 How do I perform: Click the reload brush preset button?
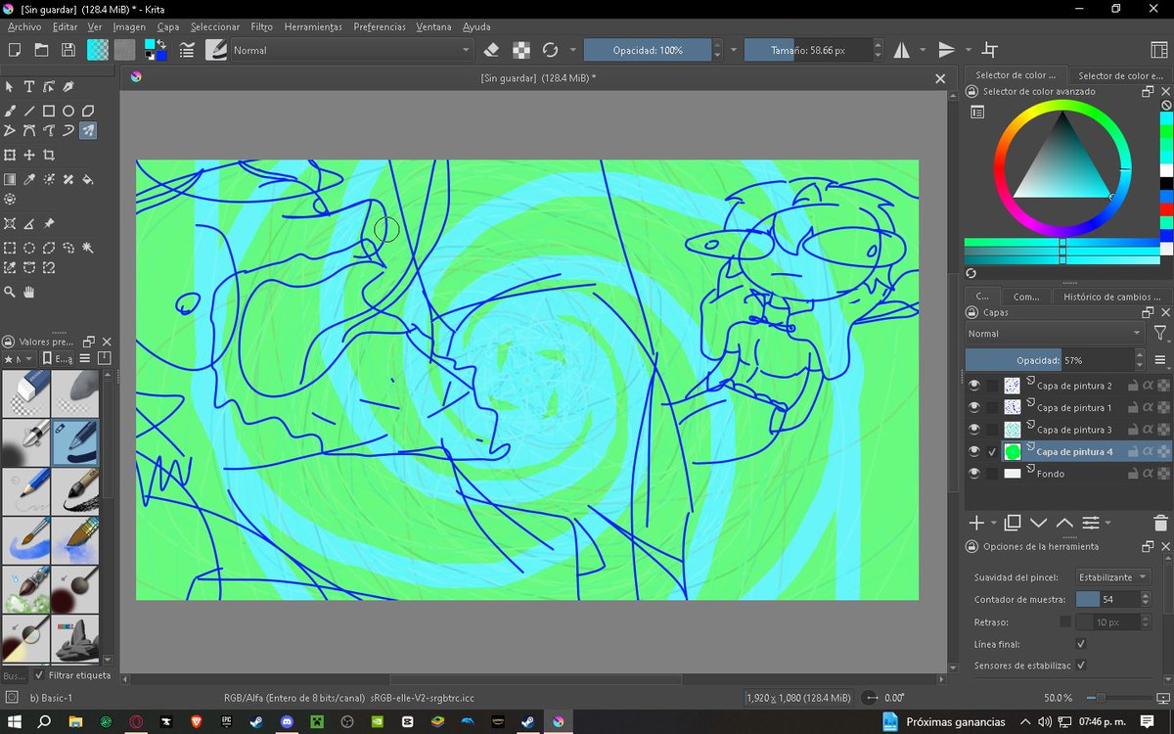pos(551,50)
